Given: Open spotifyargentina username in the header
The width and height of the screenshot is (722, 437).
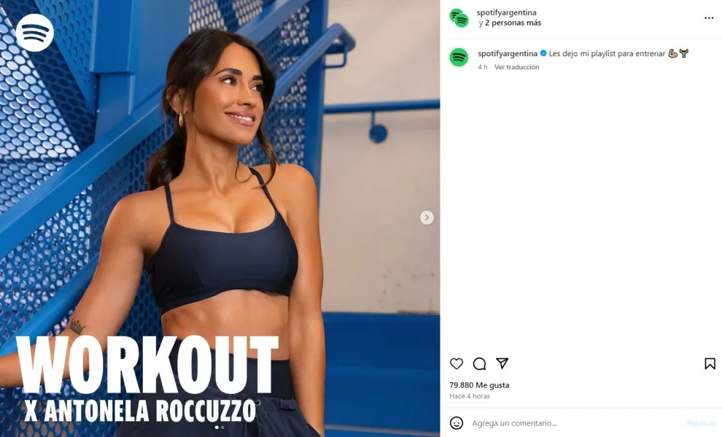Looking at the screenshot, I should click(507, 12).
